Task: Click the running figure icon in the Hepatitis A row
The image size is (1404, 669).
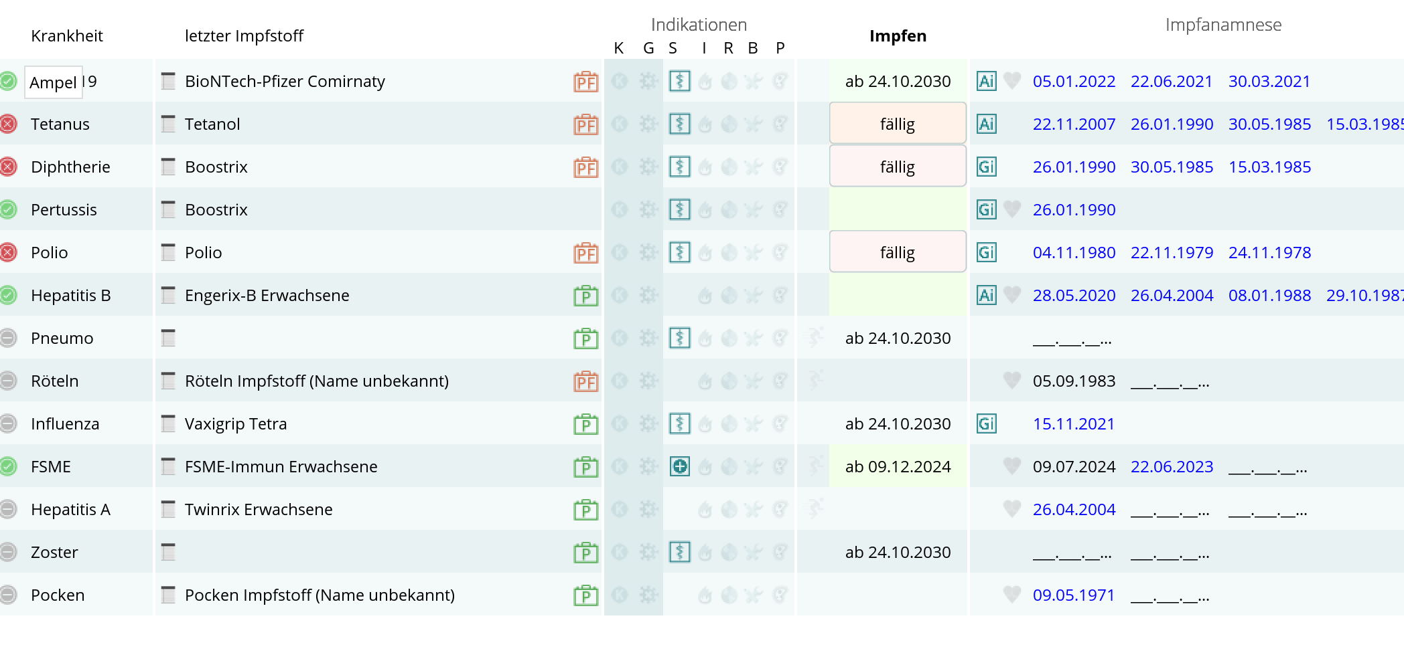Action: 815,509
